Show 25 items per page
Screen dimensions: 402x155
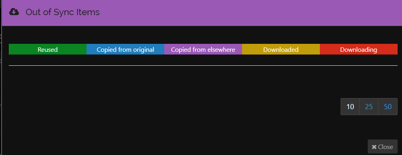[369, 106]
